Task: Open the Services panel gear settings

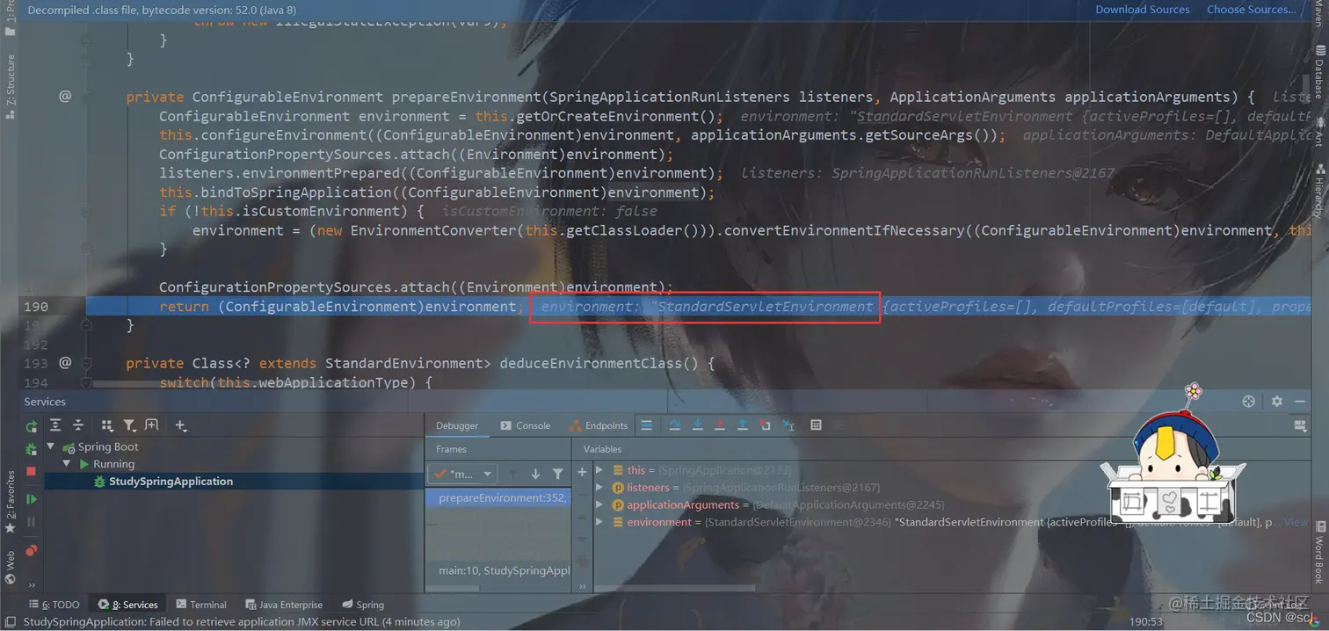Action: point(1277,401)
